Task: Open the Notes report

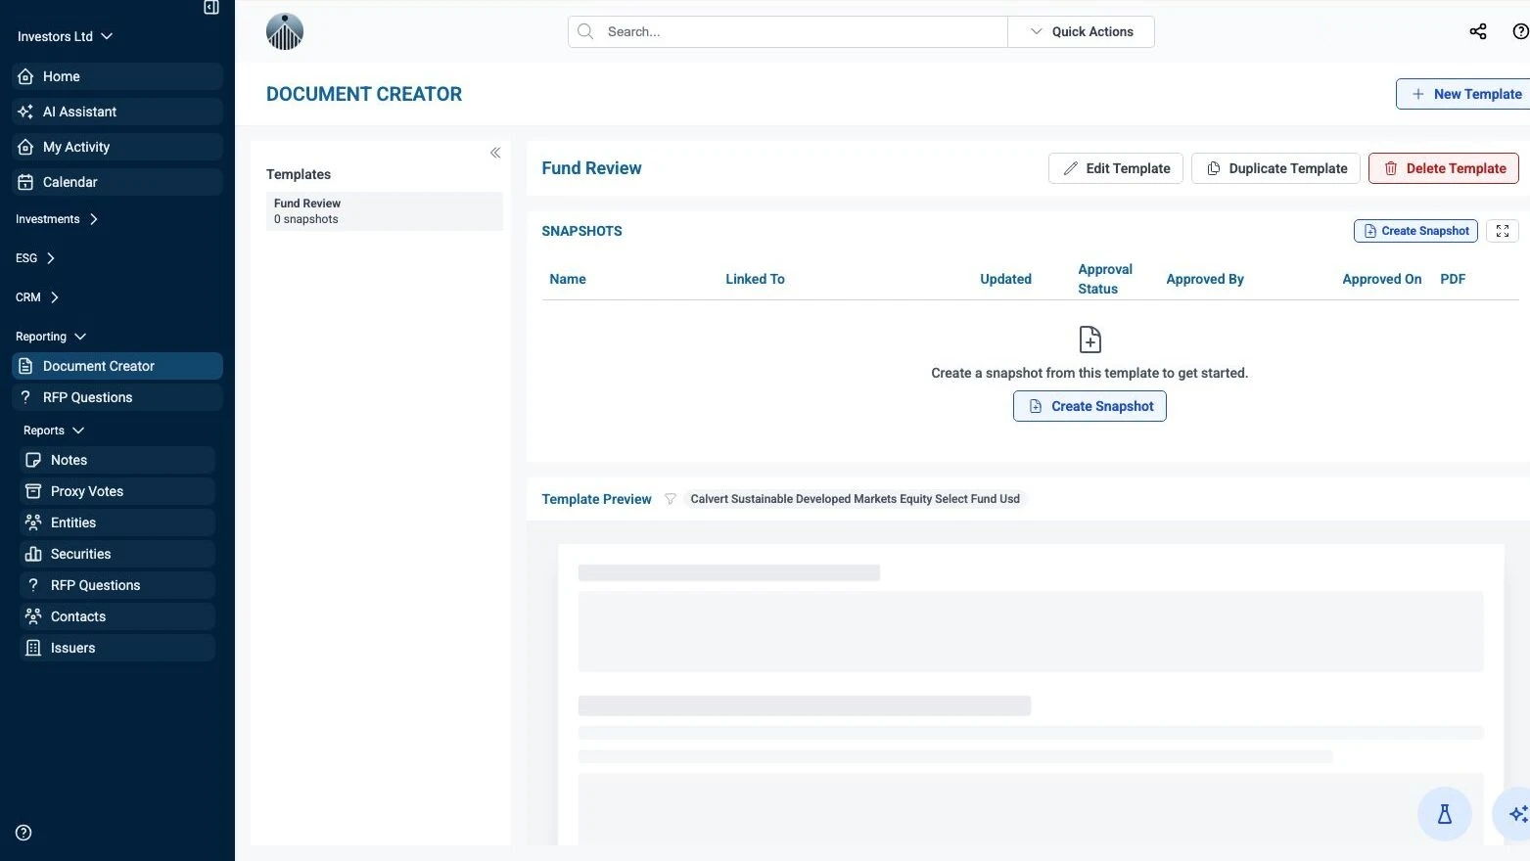Action: pyautogui.click(x=117, y=460)
